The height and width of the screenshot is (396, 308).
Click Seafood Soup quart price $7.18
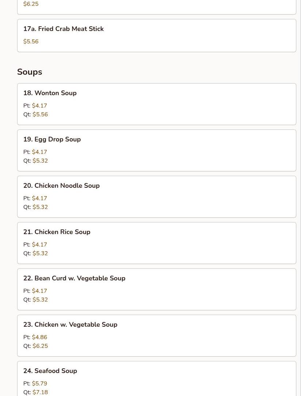tap(40, 392)
